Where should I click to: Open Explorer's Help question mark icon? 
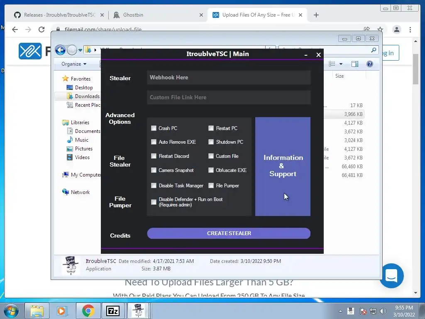369,64
